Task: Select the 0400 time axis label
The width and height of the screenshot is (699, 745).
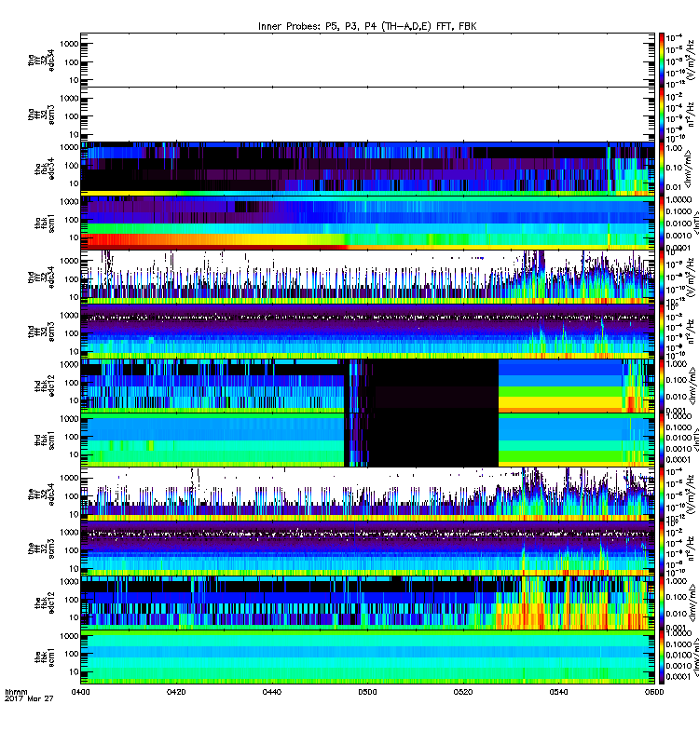Action: coord(80,692)
